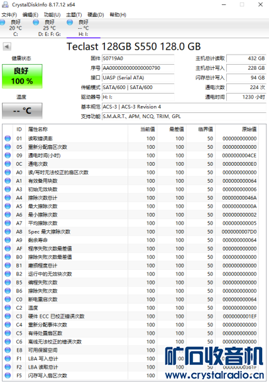Click host reads value 432 GB
The width and height of the screenshot is (269, 383).
[x=246, y=58]
